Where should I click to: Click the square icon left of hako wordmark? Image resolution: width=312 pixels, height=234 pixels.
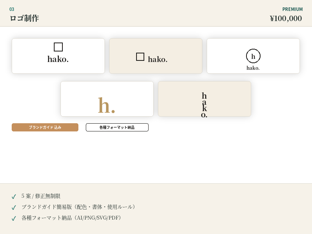point(140,57)
